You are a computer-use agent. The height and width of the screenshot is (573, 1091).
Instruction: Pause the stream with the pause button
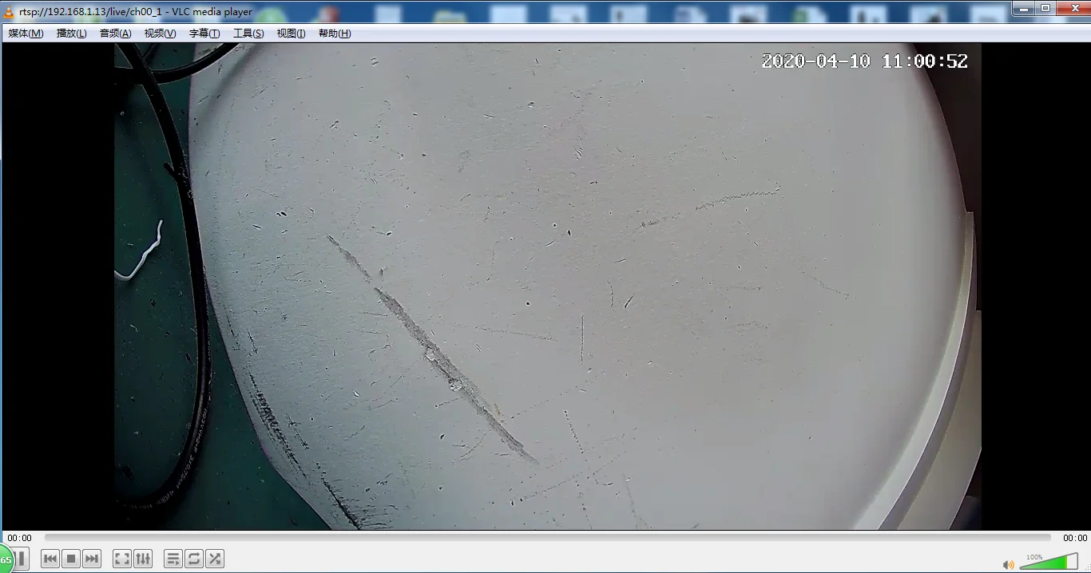click(x=21, y=559)
